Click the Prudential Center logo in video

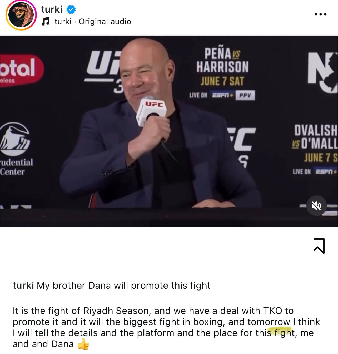click(x=16, y=149)
